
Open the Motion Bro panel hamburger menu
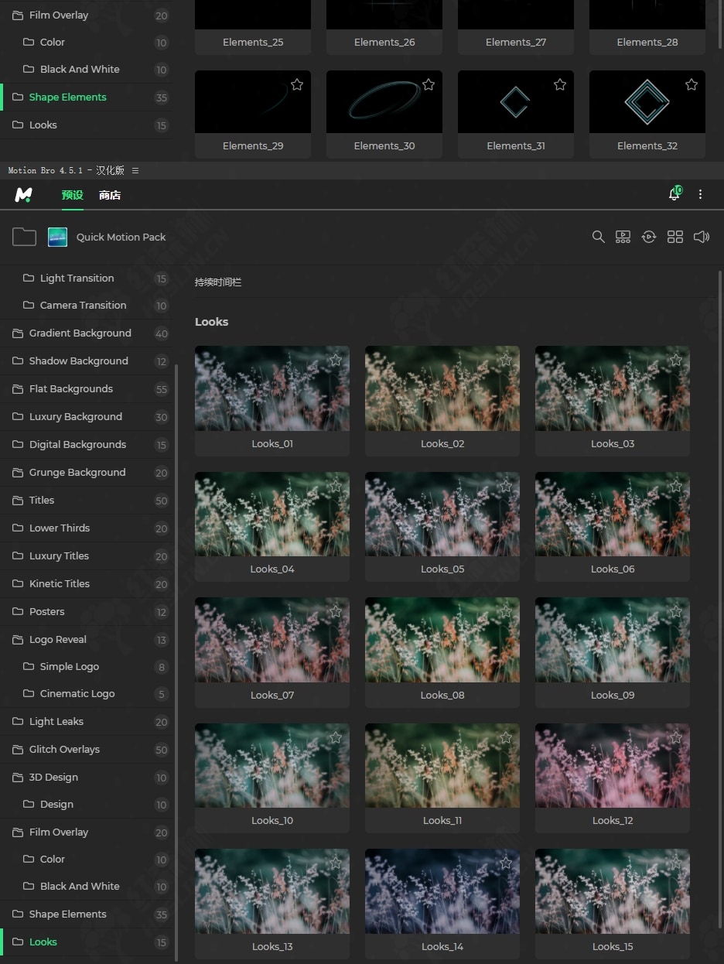tap(135, 170)
